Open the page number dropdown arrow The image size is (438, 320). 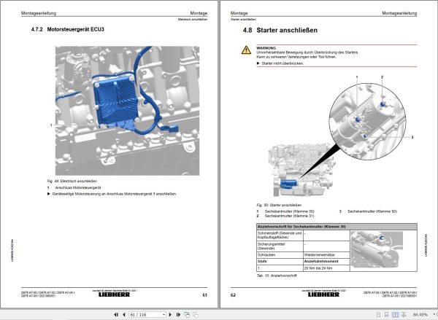pyautogui.click(x=164, y=314)
